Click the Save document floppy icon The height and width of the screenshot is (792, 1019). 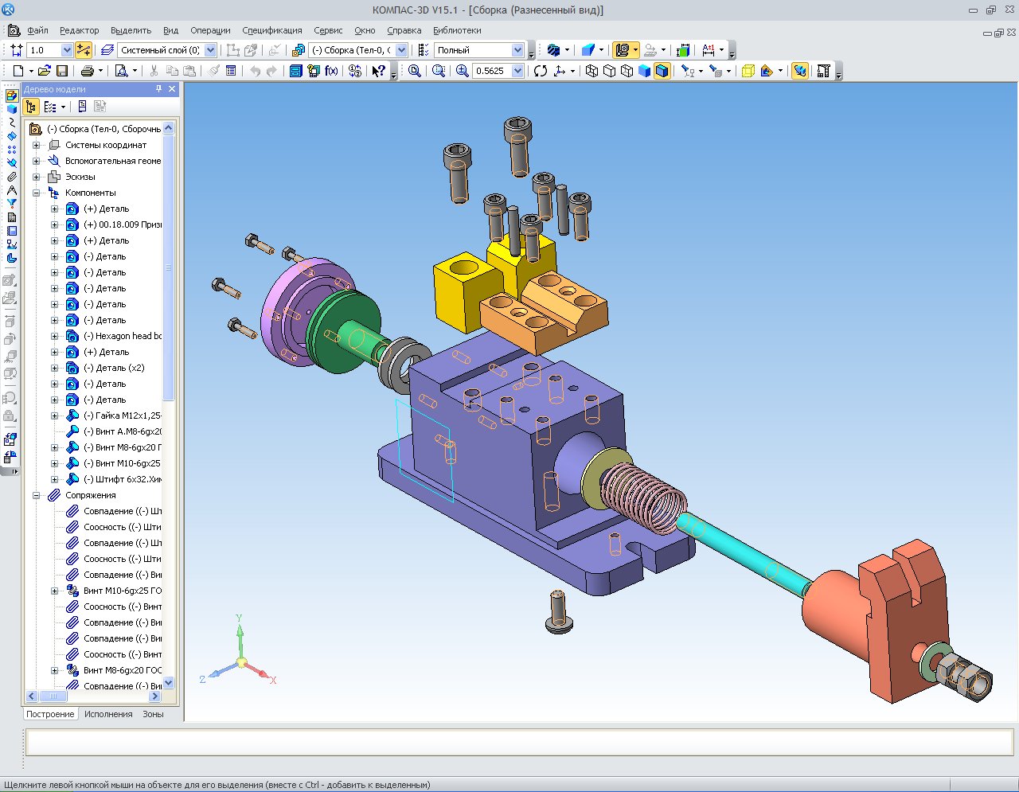tap(62, 71)
